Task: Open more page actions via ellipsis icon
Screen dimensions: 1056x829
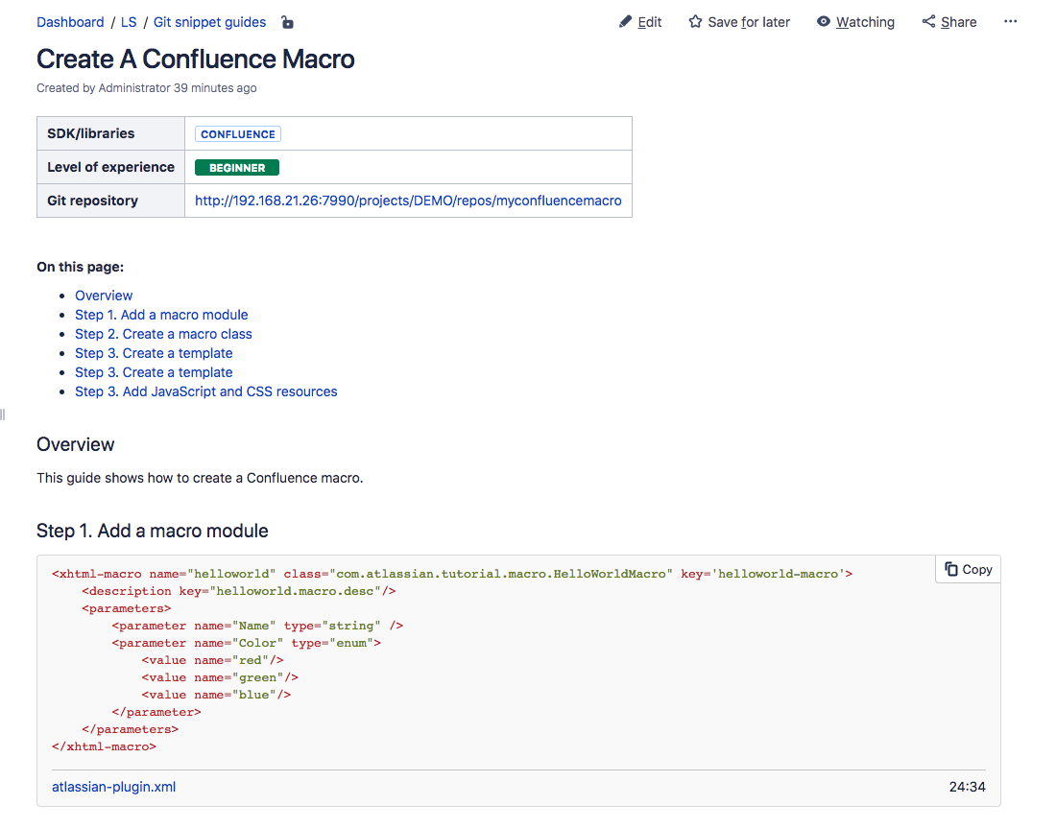Action: 1010,21
